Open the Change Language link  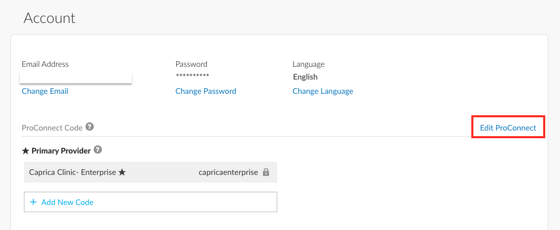(x=323, y=91)
